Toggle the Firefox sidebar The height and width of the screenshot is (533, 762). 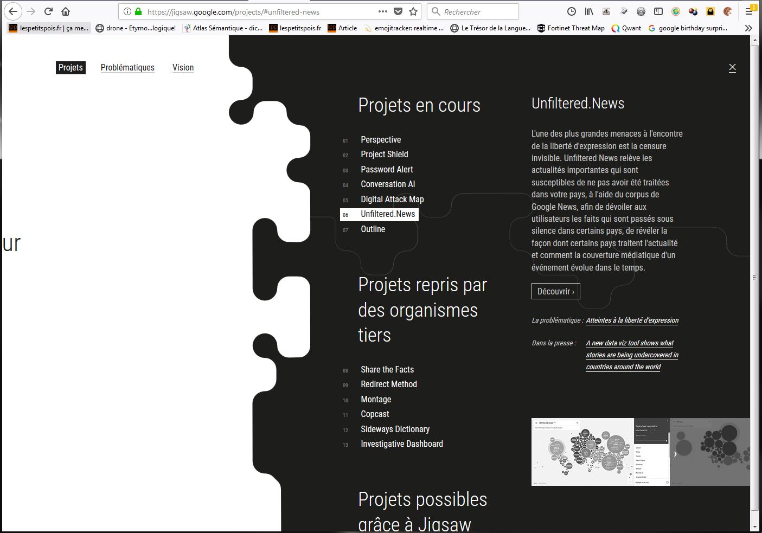[x=658, y=11]
